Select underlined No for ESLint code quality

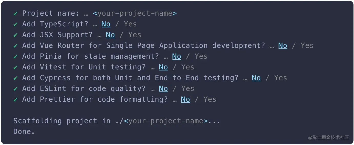(x=163, y=89)
